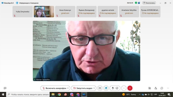
Task: Expand microphone options arrow
Action: point(68,88)
